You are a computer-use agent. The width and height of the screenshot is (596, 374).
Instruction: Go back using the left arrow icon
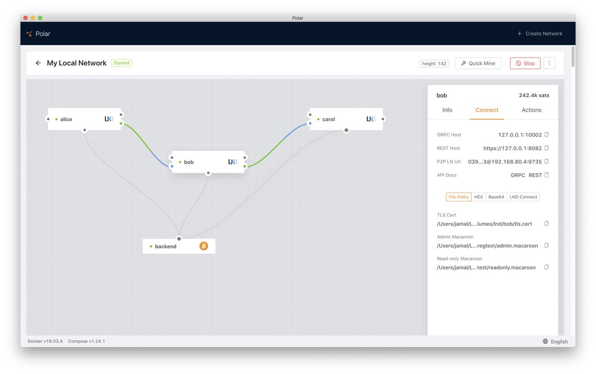coord(38,63)
